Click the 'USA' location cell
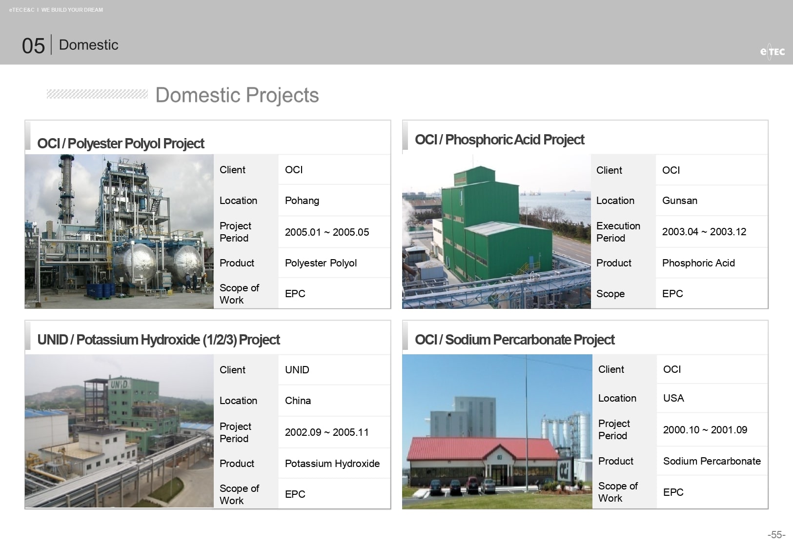This screenshot has height=549, width=793. 673,398
